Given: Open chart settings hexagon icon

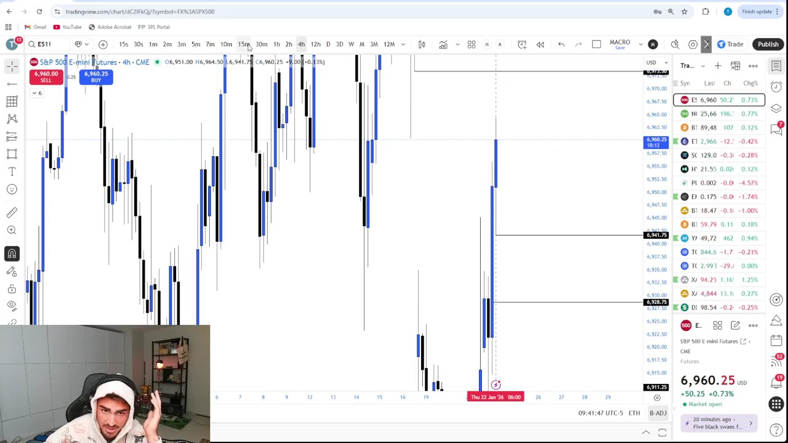Looking at the screenshot, I should (x=693, y=44).
